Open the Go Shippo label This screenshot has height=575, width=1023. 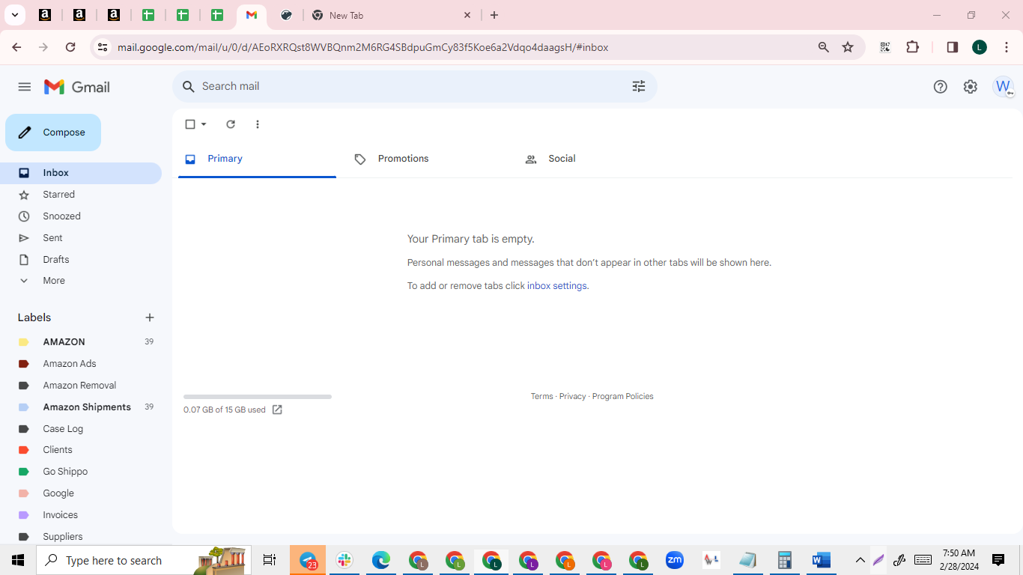81,472
